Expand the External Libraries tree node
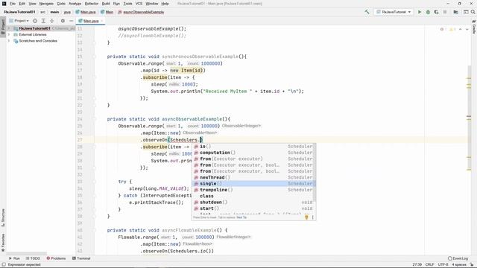 click(x=9, y=35)
